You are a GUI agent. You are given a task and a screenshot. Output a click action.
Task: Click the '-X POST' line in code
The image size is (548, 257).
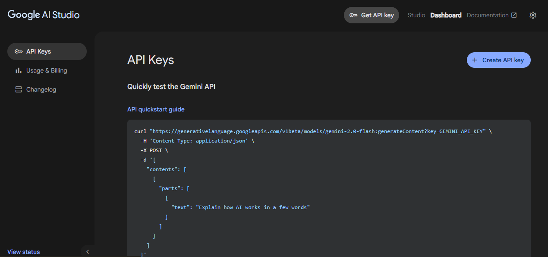pos(154,150)
